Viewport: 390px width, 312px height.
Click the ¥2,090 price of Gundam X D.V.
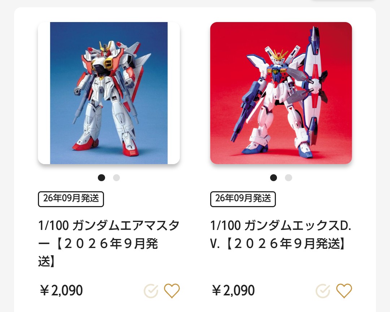233,290
